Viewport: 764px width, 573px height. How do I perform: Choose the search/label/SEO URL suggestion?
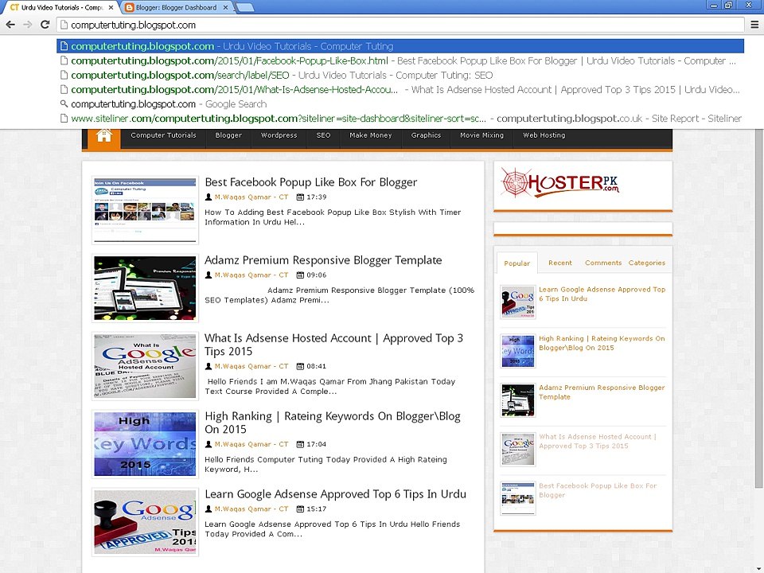tap(400, 75)
